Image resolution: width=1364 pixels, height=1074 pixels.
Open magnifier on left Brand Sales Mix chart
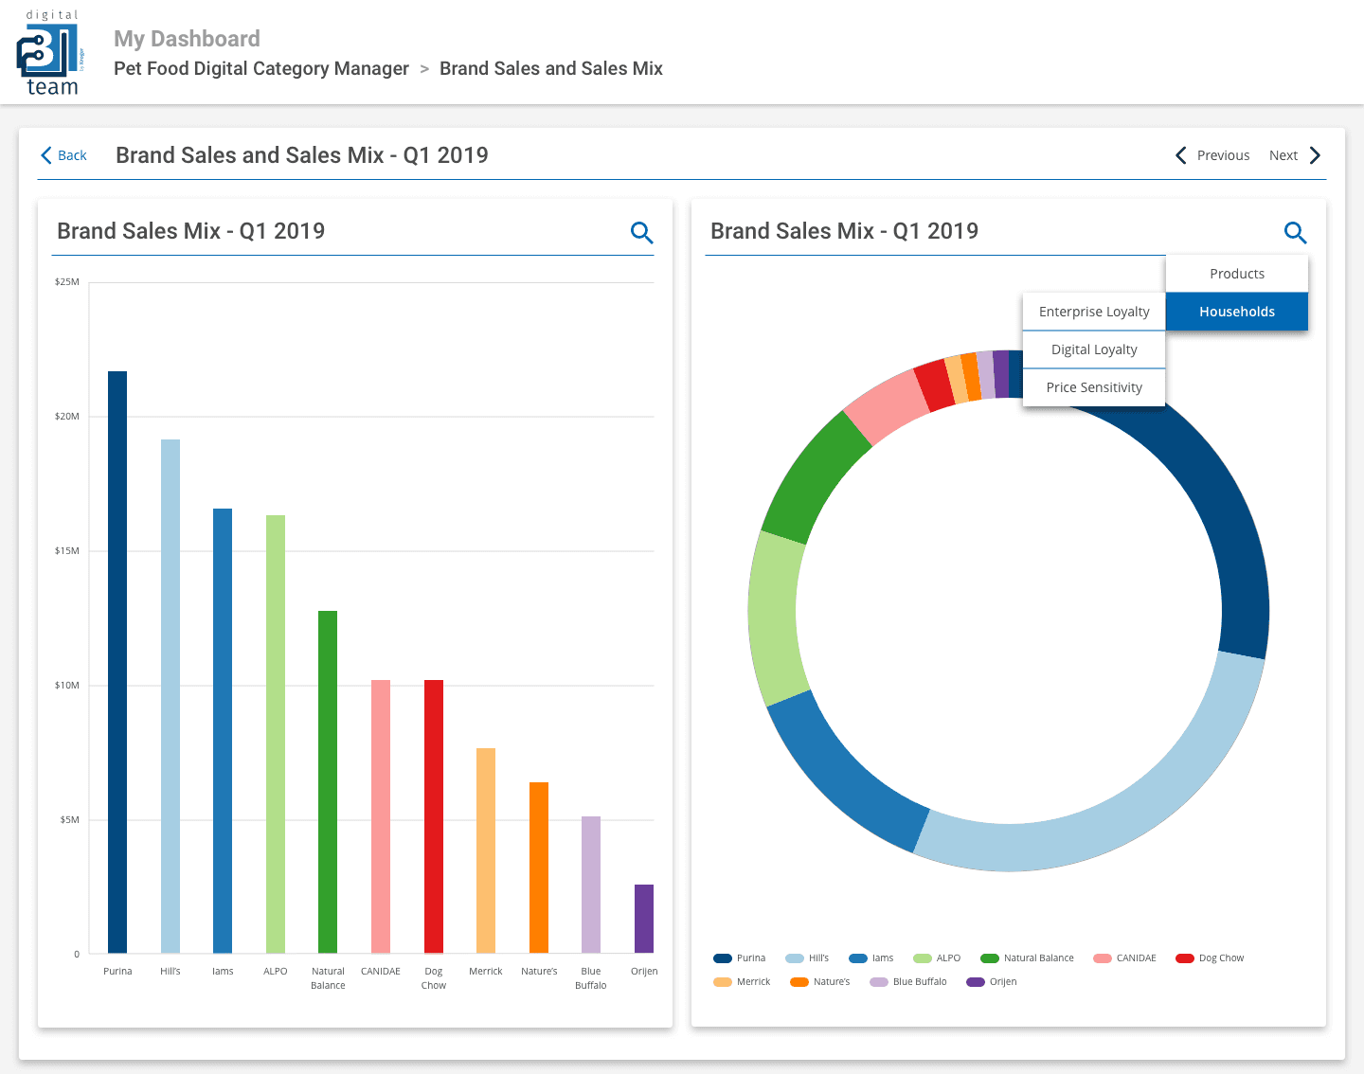641,232
